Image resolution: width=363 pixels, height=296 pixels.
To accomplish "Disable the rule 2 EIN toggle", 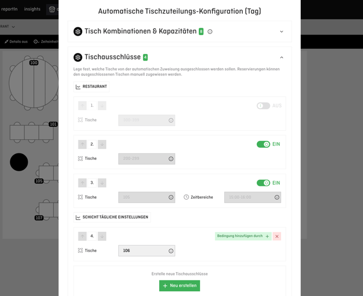I will coord(263,144).
